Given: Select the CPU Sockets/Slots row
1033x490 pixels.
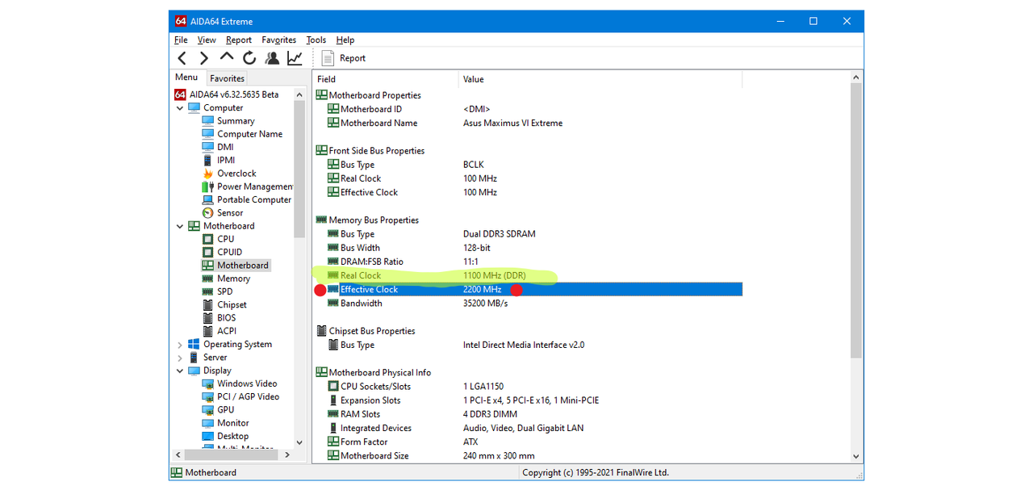Looking at the screenshot, I should point(528,387).
